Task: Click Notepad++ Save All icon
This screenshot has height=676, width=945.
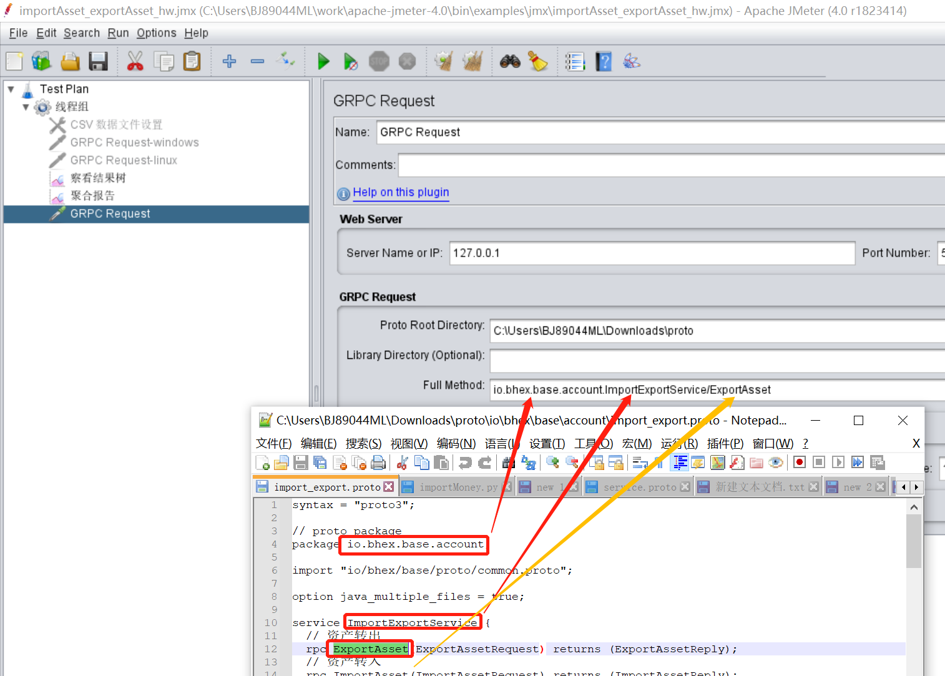Action: [320, 463]
